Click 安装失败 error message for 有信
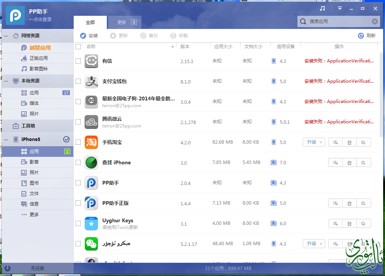 [339, 61]
